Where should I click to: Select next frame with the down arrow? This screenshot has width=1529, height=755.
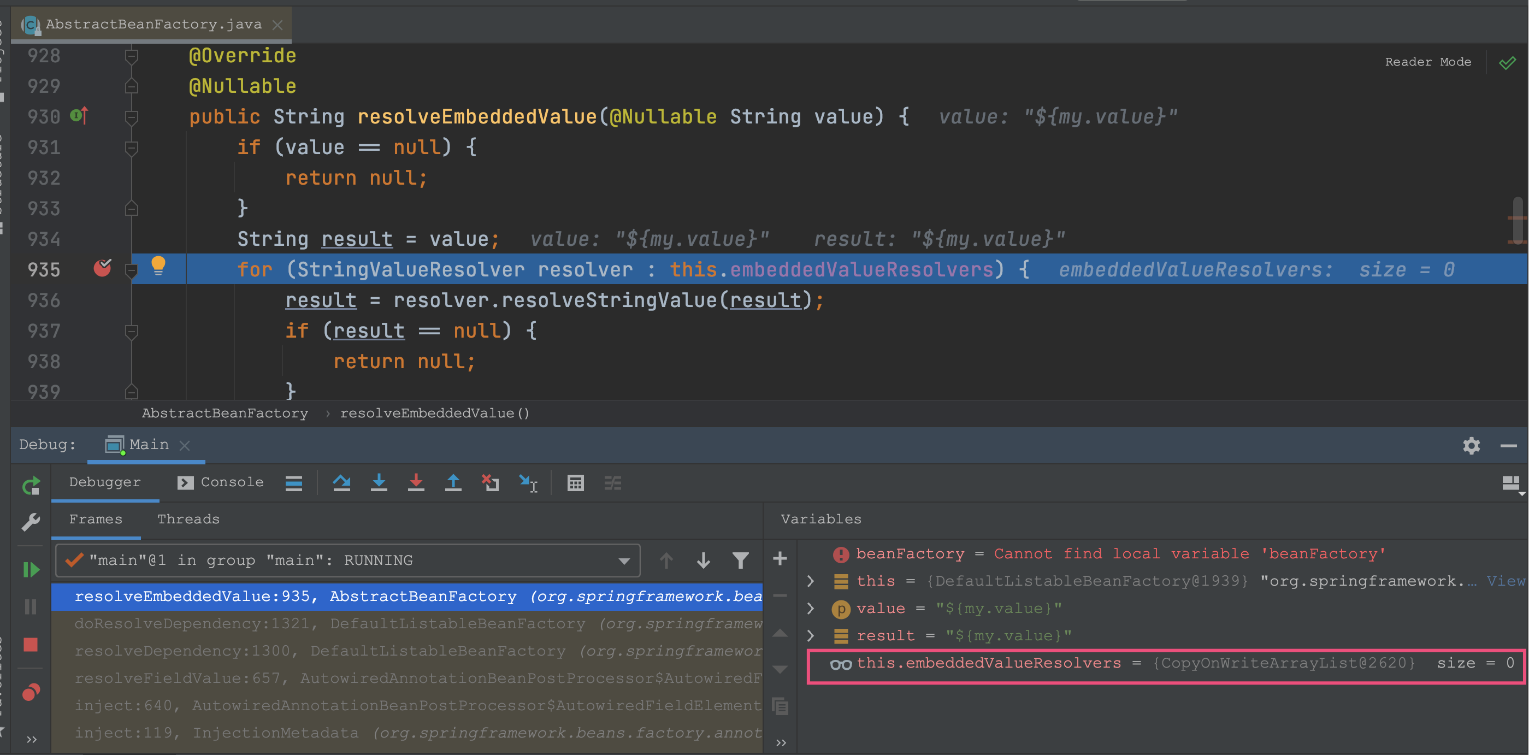pos(704,560)
